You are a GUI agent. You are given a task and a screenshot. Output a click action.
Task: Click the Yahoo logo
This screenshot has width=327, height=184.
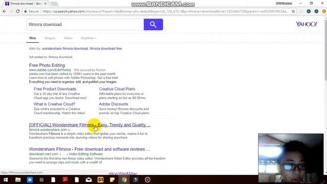[x=307, y=24]
